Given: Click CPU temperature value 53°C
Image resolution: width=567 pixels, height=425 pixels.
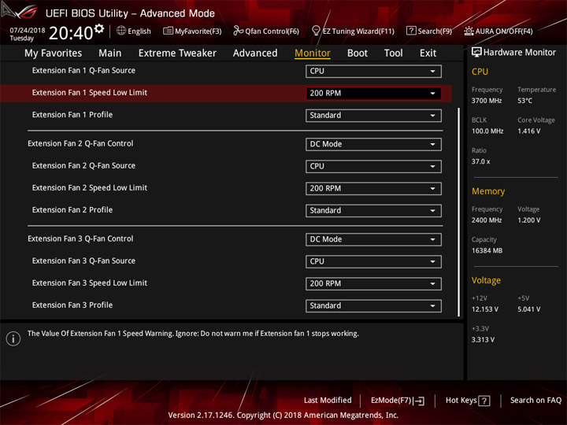Looking at the screenshot, I should tap(524, 101).
